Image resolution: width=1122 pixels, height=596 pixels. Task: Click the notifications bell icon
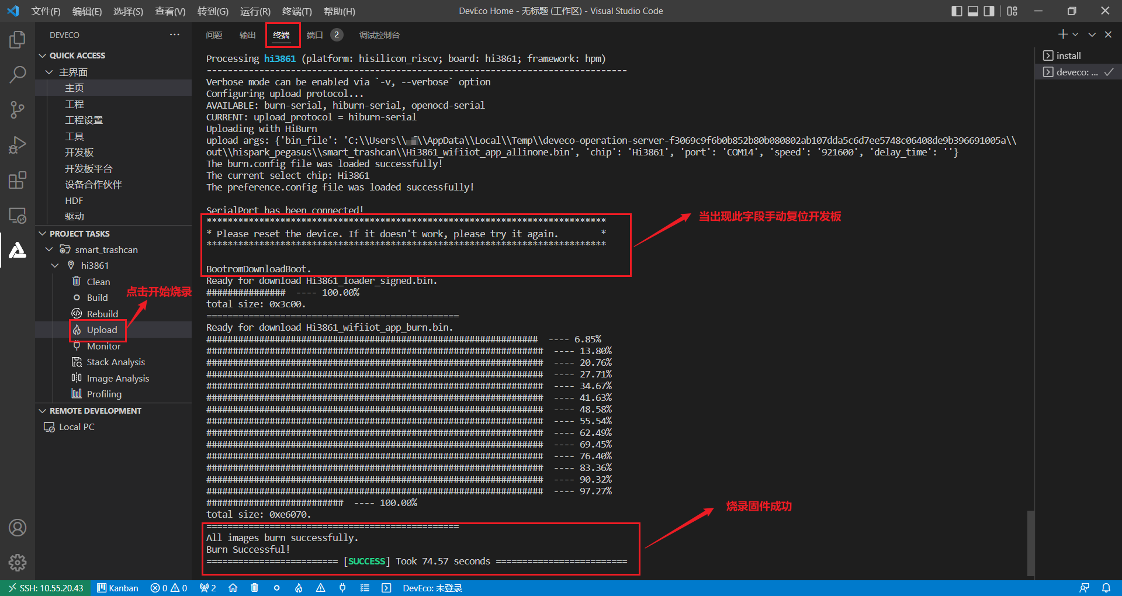1106,588
